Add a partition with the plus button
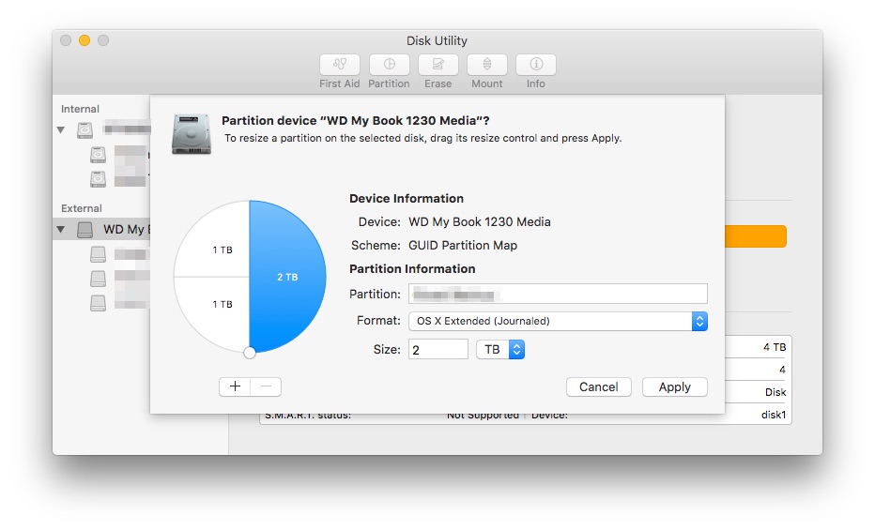The height and width of the screenshot is (530, 875). coord(235,386)
